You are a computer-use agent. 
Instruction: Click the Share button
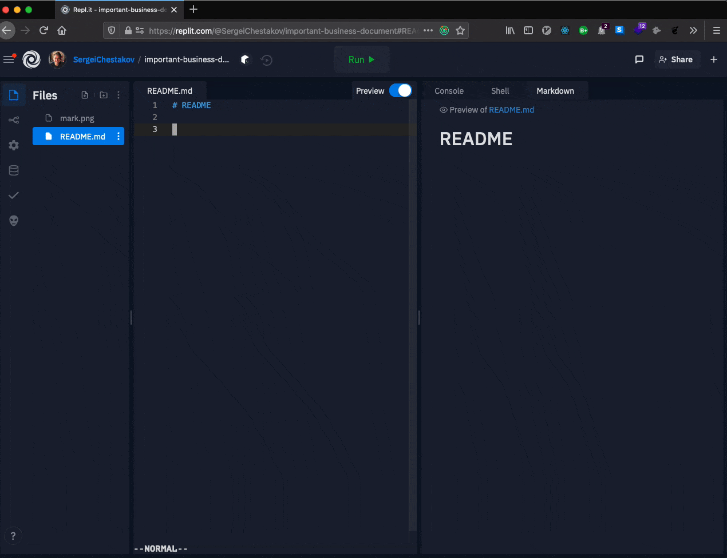[x=676, y=59]
